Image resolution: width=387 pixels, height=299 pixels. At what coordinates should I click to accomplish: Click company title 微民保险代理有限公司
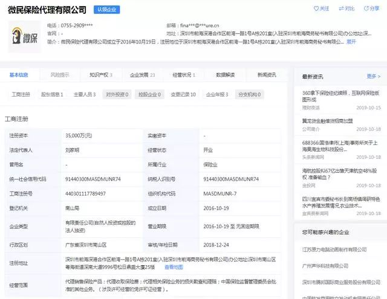pos(47,10)
